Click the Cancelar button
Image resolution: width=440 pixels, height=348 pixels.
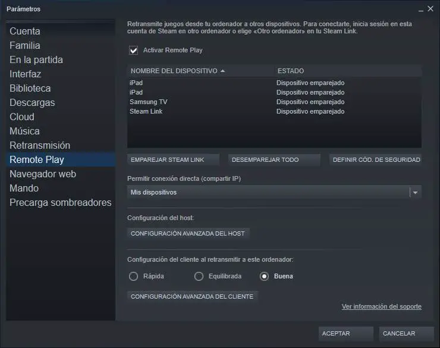[x=406, y=333]
